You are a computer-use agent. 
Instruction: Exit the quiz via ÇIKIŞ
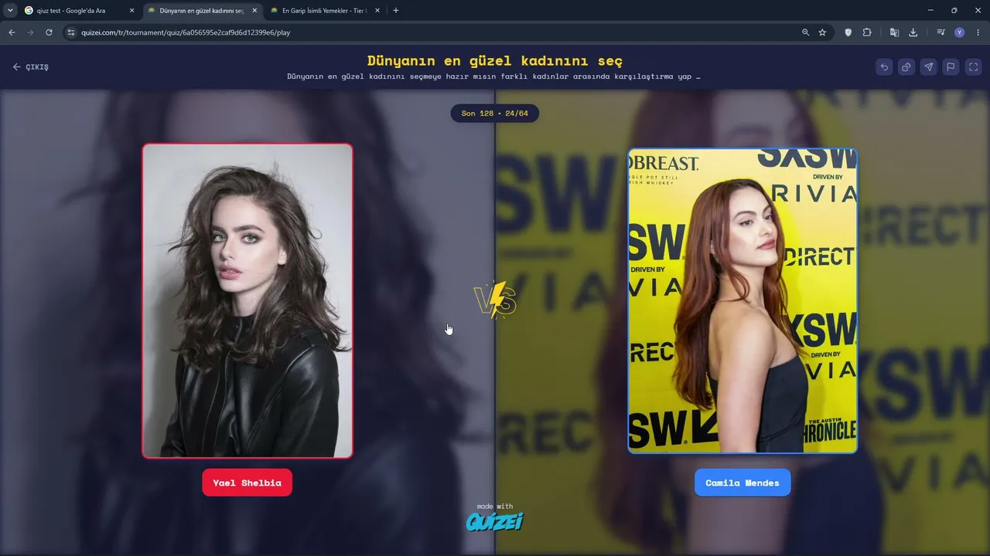[x=31, y=67]
